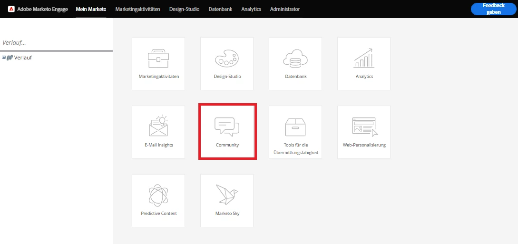
Task: Open the Datenbank cloud tile
Action: (295, 64)
